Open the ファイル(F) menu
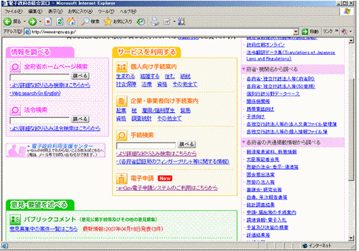This screenshot has height=251, width=359. point(14,12)
